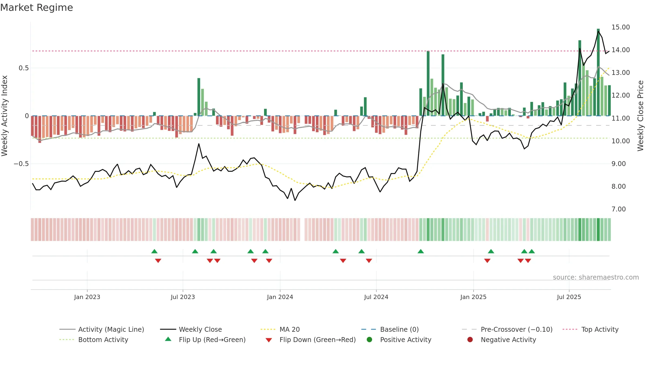
Task: Click the tall green activity bar in Jul 2023
Action: point(199,97)
